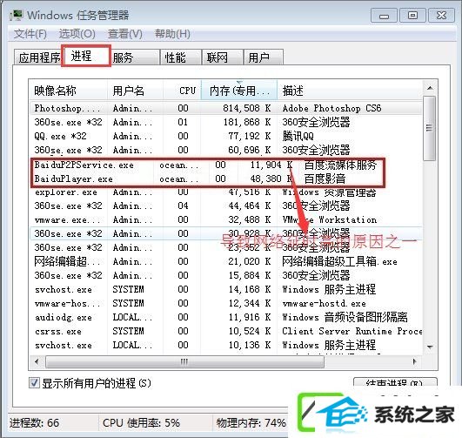
Task: Sort by 内存(专用) column header
Action: click(x=239, y=91)
